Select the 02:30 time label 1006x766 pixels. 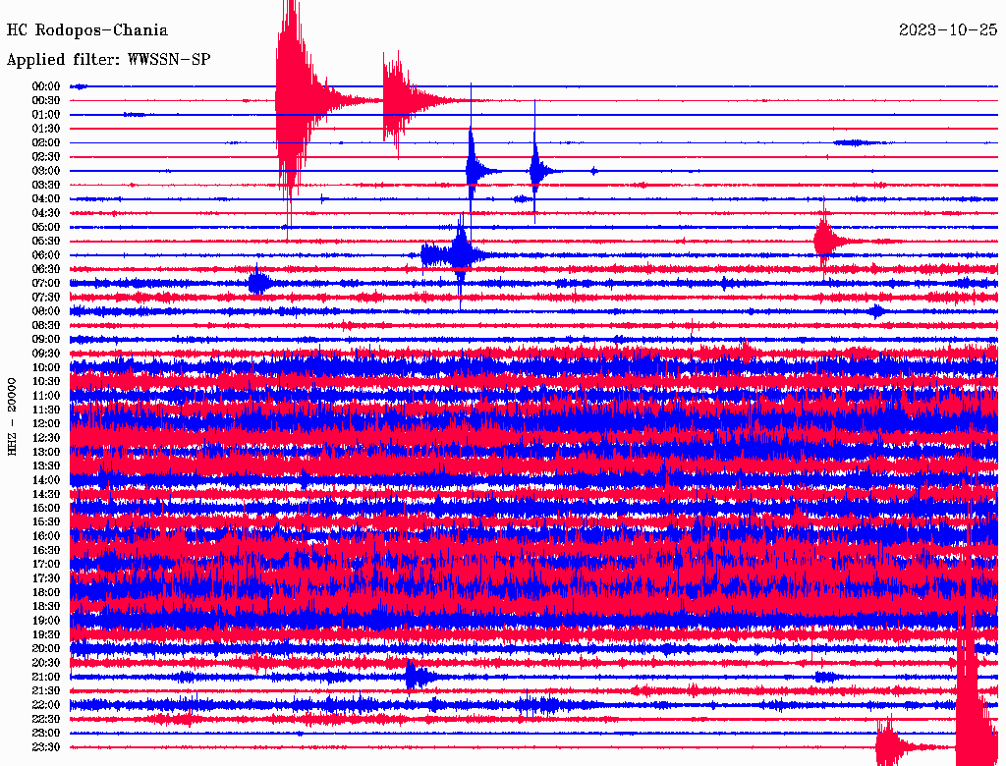click(46, 156)
